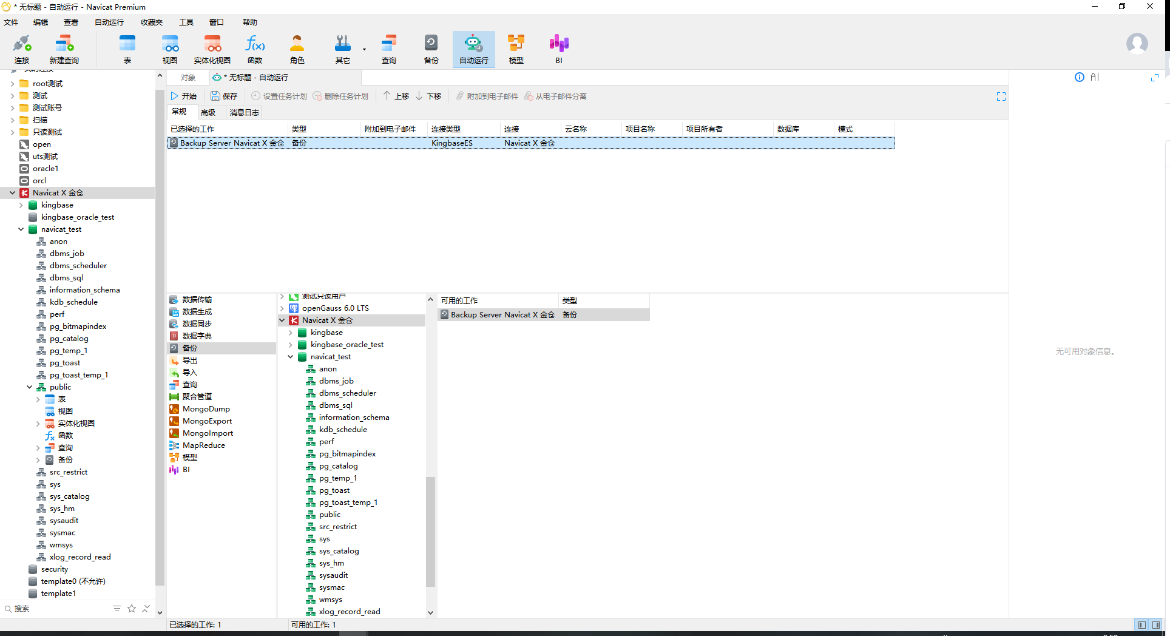Expand the 只读测试 group
Viewport: 1170px width, 636px height.
point(12,132)
